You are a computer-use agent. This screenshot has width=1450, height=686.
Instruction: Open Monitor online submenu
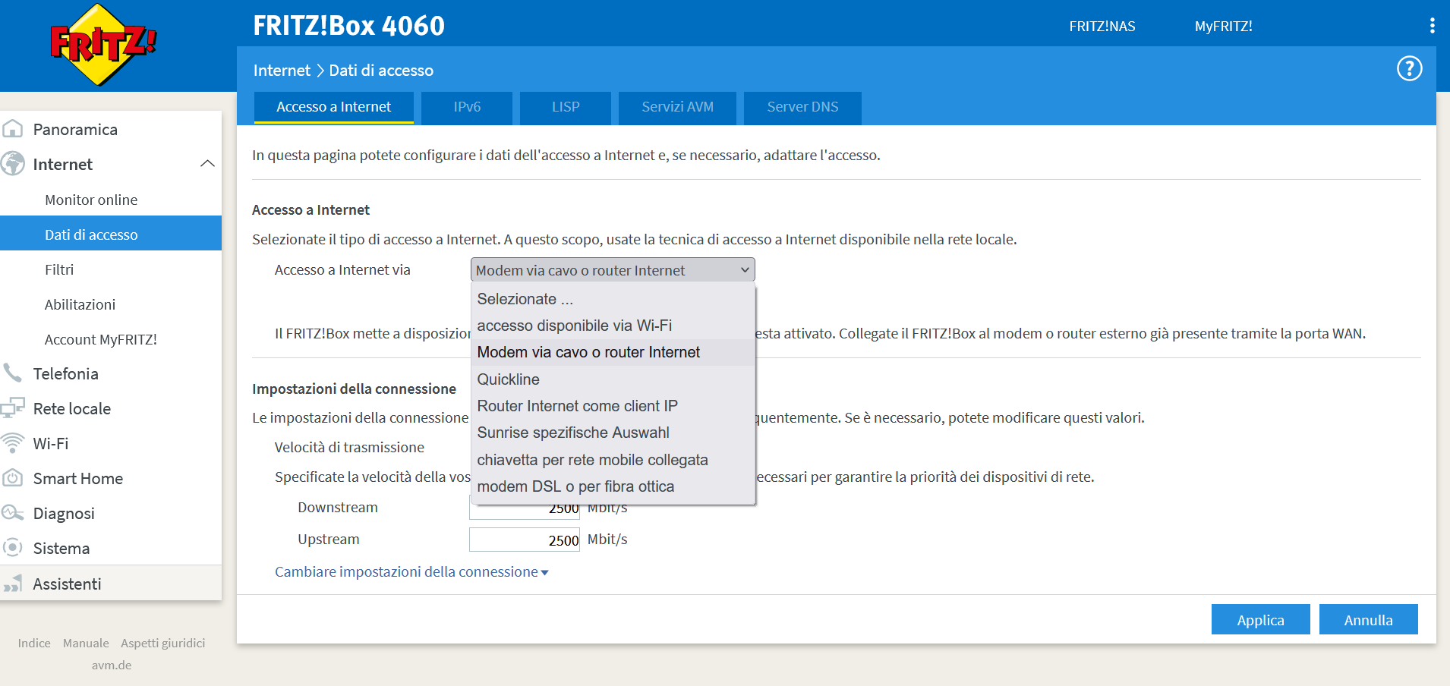(111, 200)
